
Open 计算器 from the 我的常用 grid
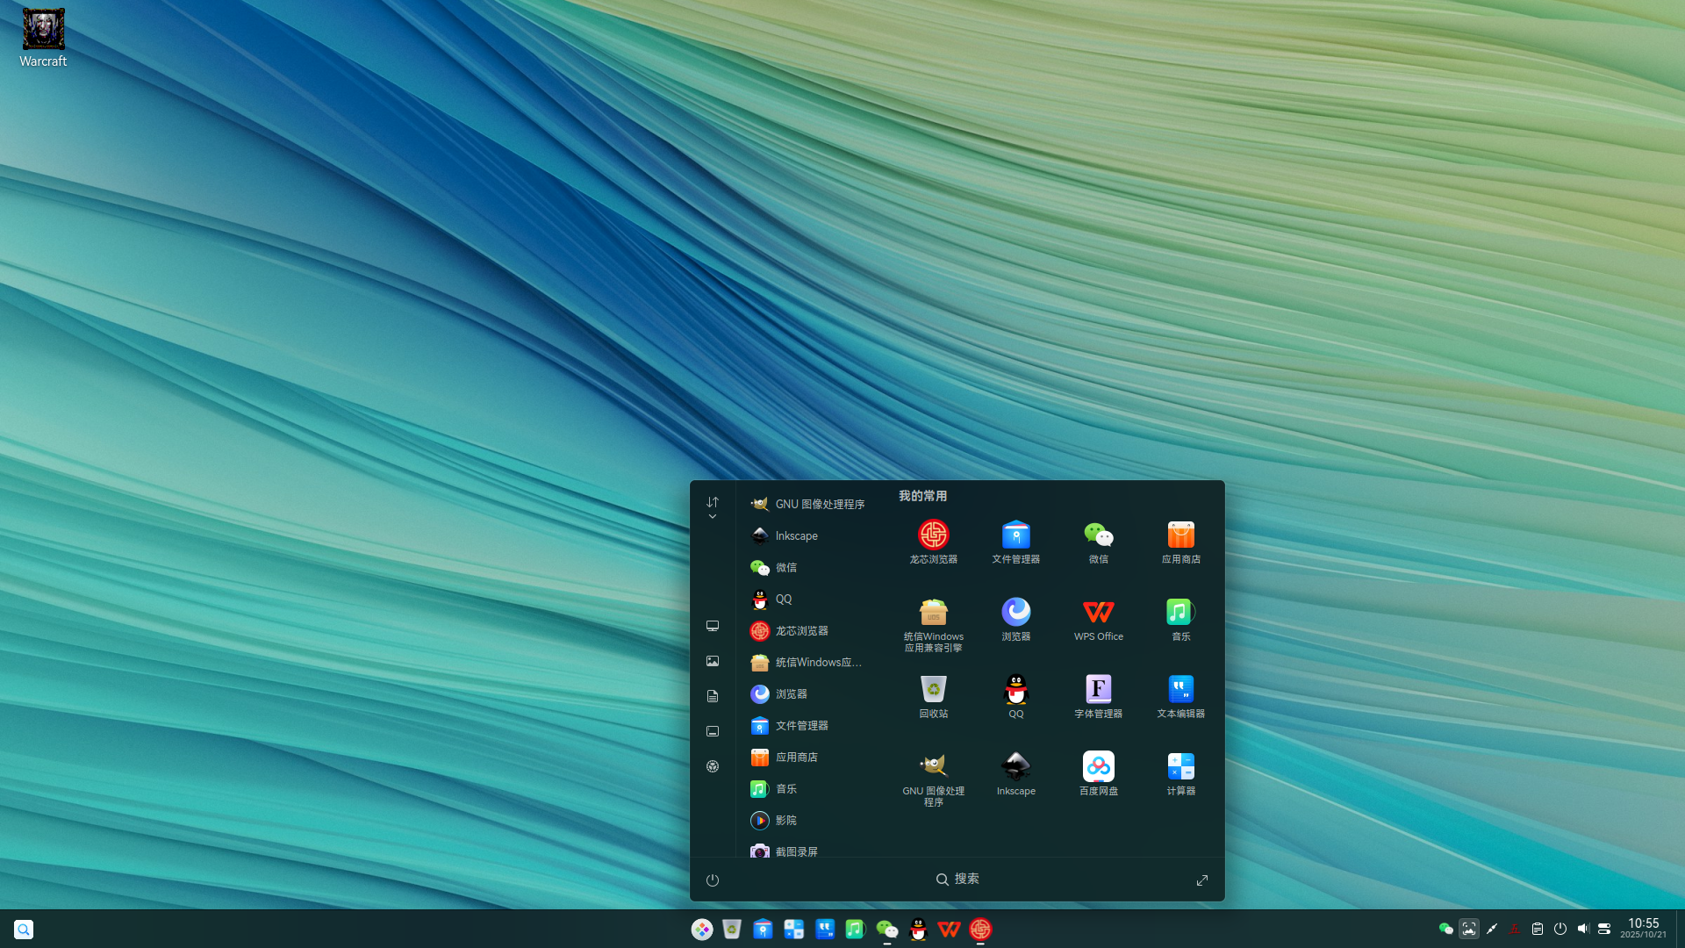click(1180, 773)
